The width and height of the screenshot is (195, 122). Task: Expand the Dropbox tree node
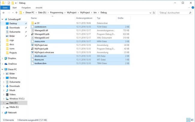(x=2, y=58)
